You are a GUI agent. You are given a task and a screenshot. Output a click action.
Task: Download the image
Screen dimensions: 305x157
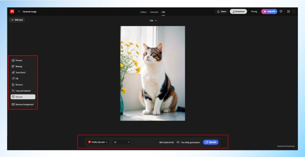(238, 12)
